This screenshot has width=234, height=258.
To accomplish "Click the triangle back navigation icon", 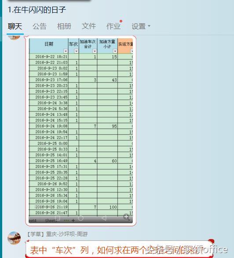I will [104, 218].
